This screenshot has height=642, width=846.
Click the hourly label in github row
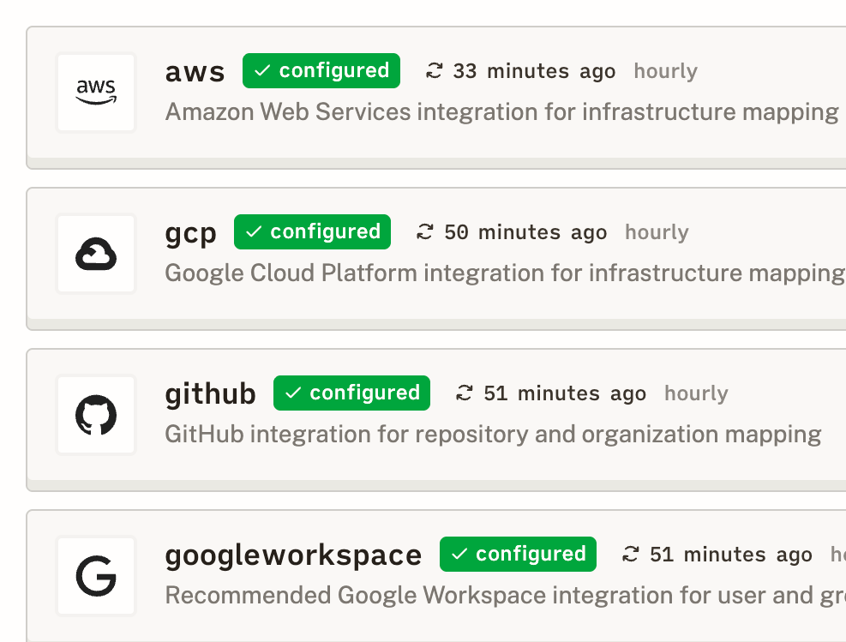(x=696, y=393)
